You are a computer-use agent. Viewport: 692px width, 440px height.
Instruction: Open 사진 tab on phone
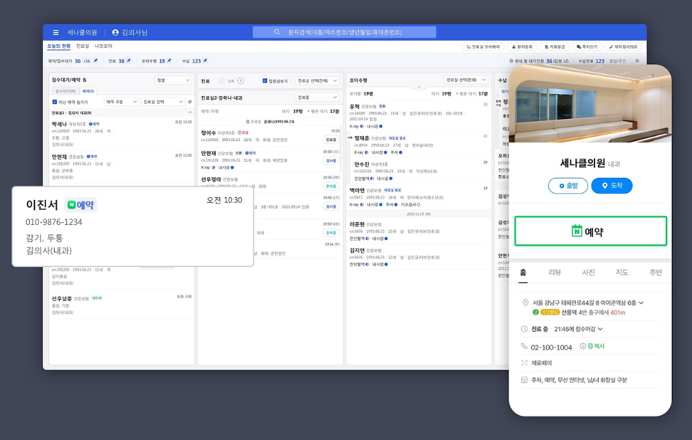(x=588, y=273)
